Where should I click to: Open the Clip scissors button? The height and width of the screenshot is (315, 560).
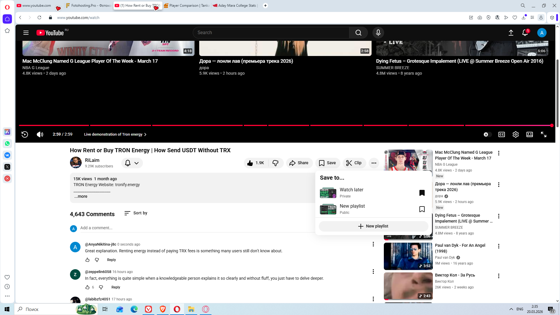pyautogui.click(x=354, y=163)
